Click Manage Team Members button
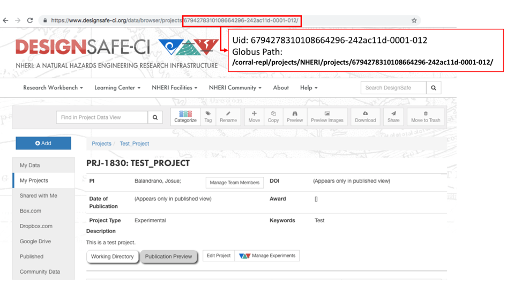The image size is (522, 293). point(235,183)
